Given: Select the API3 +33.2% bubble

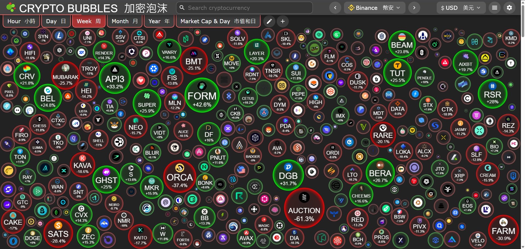Looking at the screenshot, I should coord(115,78).
